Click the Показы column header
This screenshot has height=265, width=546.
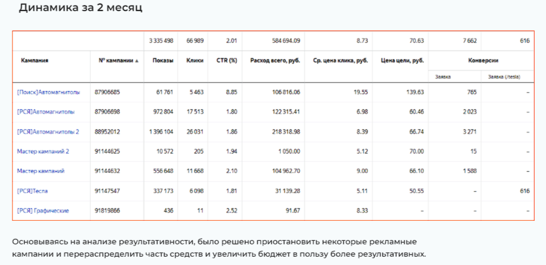pyautogui.click(x=163, y=61)
